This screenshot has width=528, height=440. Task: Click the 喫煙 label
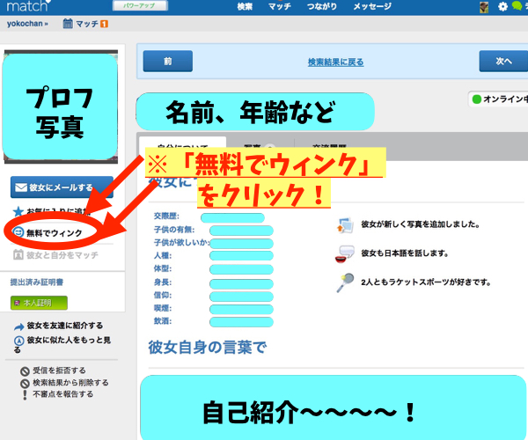tap(163, 308)
